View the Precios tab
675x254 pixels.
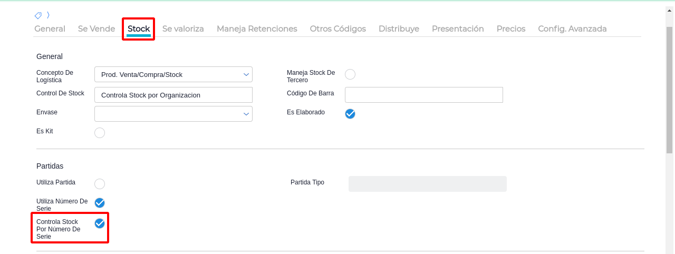click(511, 29)
